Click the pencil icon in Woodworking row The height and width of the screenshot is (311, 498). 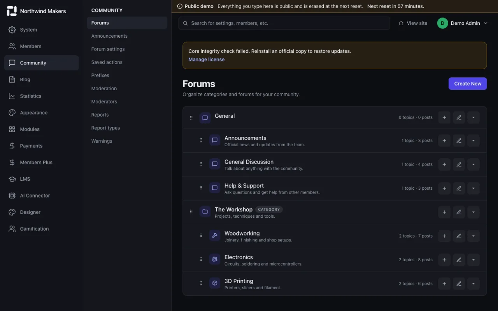pyautogui.click(x=459, y=236)
